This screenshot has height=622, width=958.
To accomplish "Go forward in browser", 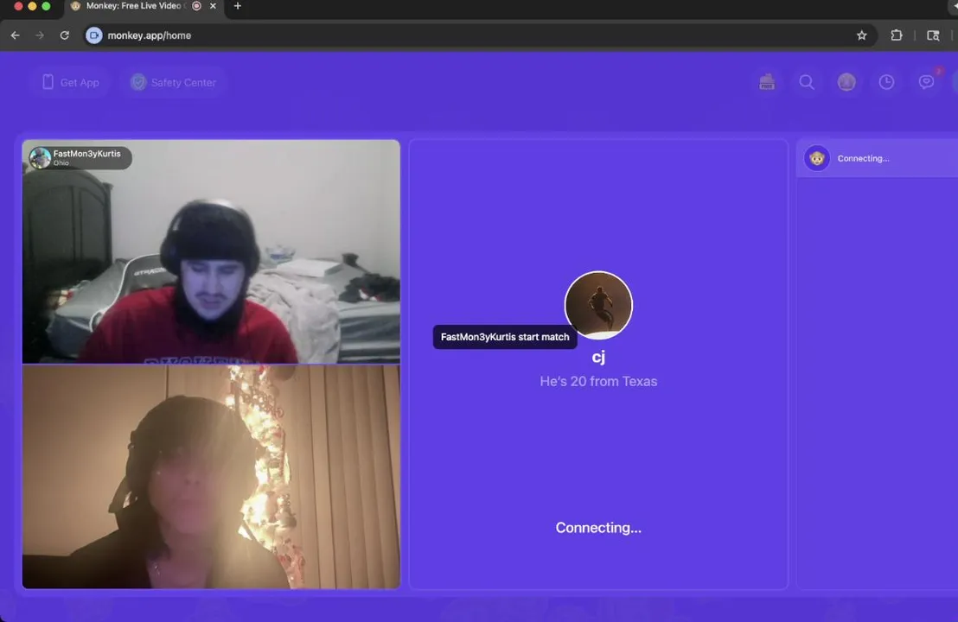I will coord(40,35).
